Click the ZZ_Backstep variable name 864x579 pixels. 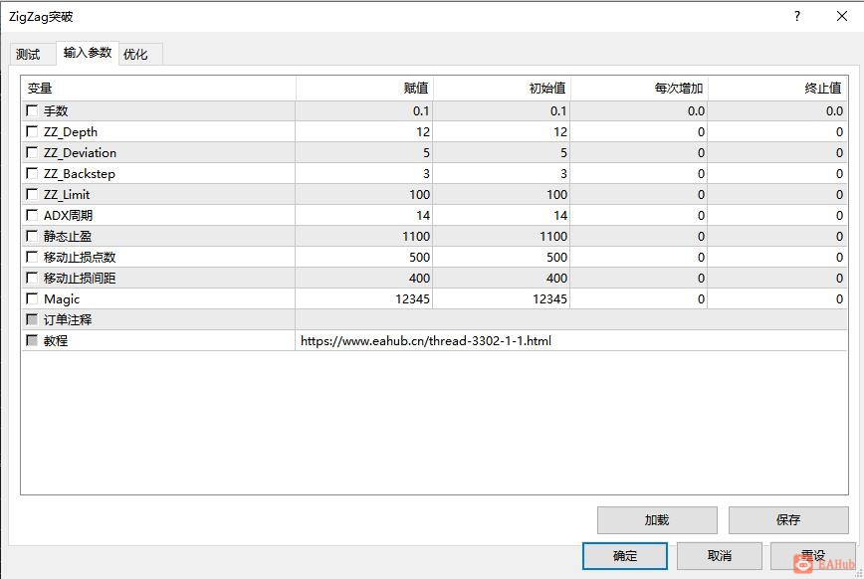click(80, 173)
